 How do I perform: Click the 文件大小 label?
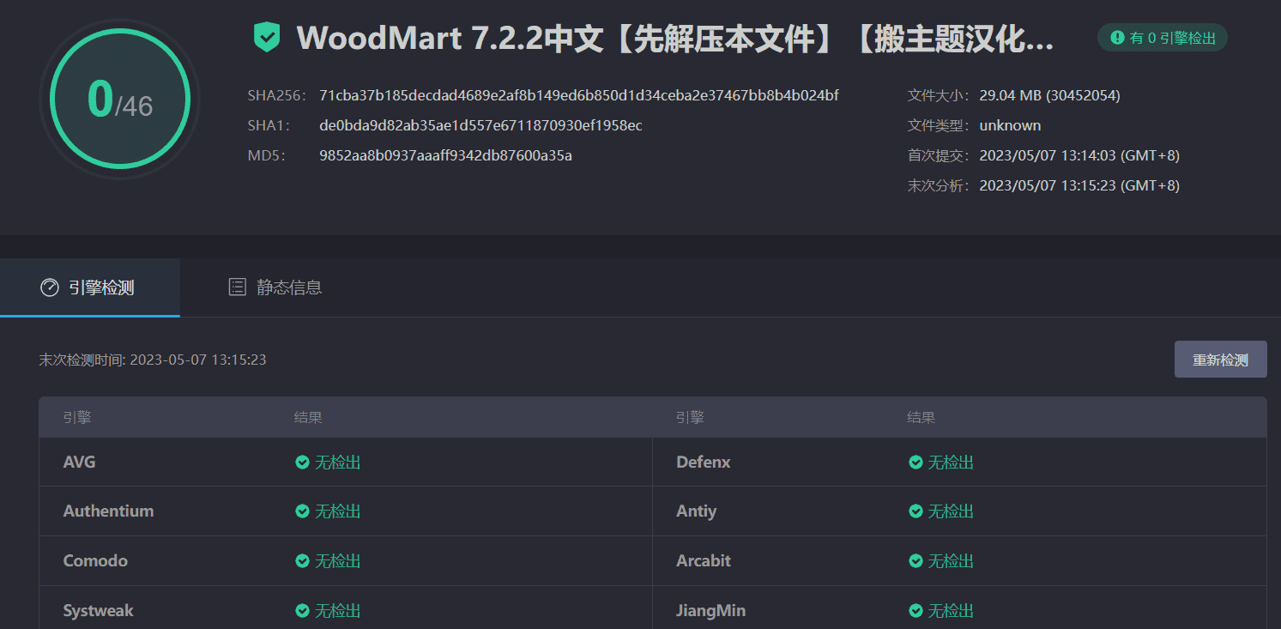tap(940, 95)
